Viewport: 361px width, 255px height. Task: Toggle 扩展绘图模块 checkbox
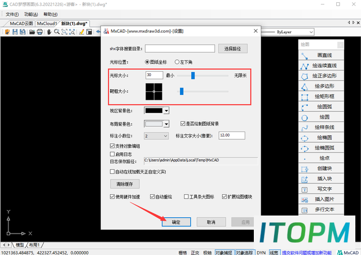click(x=224, y=196)
